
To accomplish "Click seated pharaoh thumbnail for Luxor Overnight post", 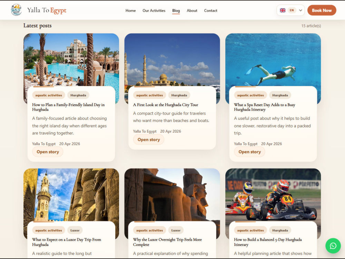I will coord(172,195).
